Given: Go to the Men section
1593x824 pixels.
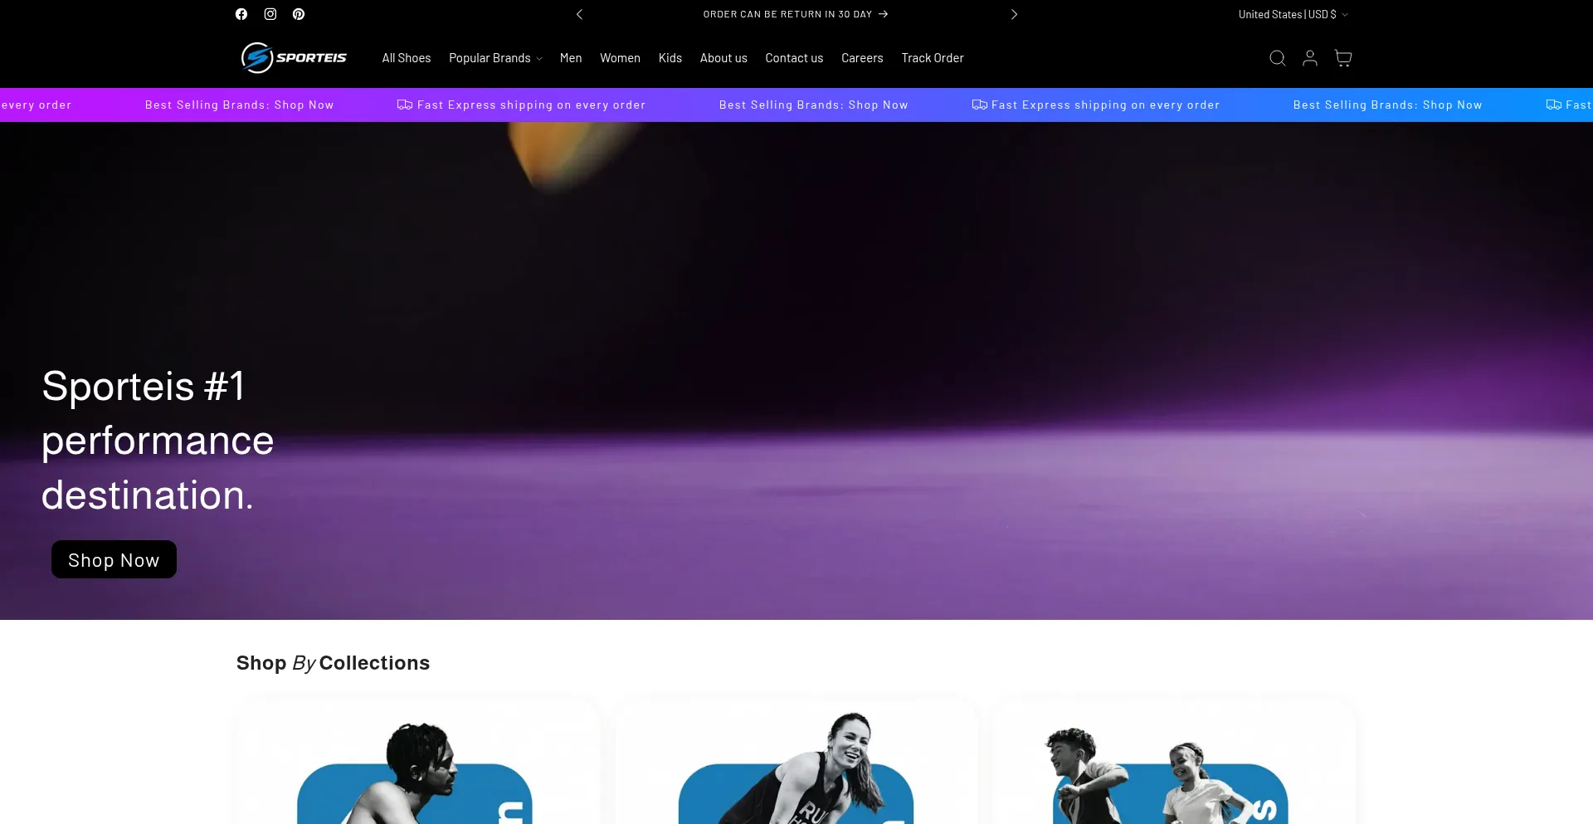Looking at the screenshot, I should (571, 58).
